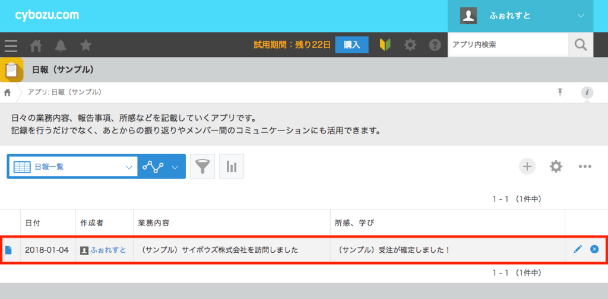Open notifications bell icon

click(61, 46)
